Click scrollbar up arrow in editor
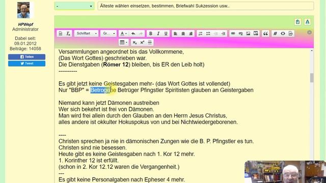The image size is (326, 183). coord(312,51)
